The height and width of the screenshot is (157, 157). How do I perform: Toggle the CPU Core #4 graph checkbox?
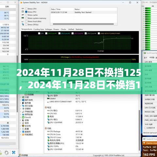tap(86, 33)
